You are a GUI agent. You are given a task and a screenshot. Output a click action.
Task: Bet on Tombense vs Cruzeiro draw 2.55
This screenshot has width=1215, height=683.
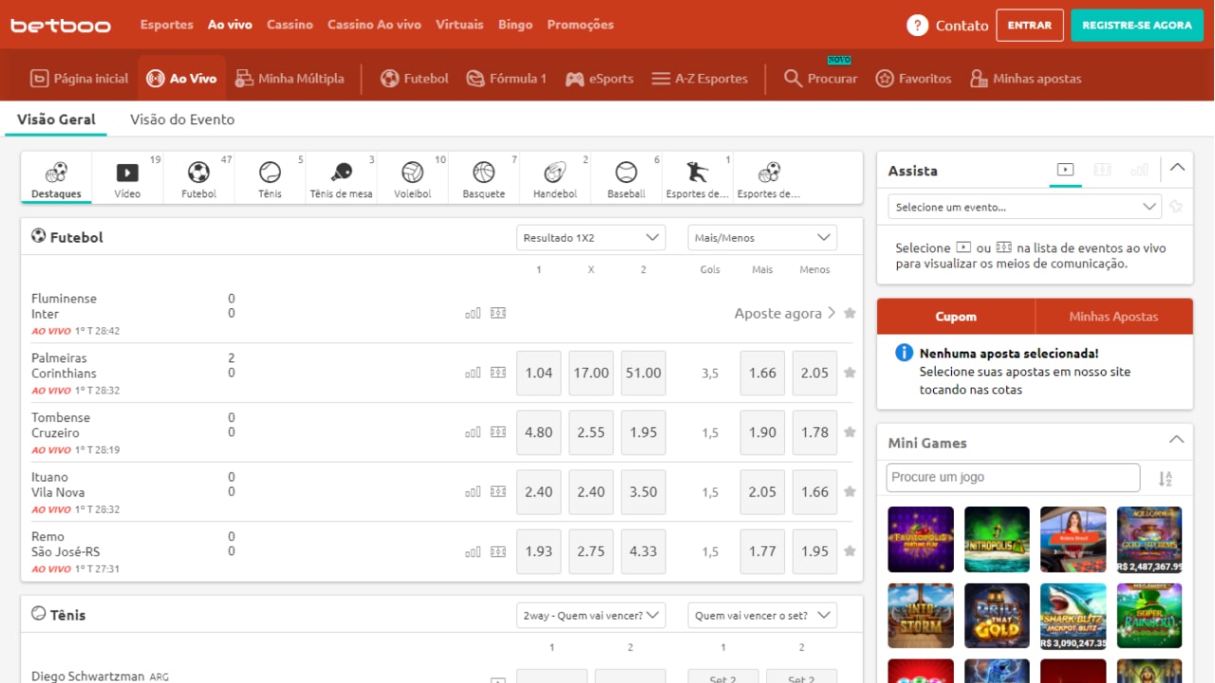(x=591, y=433)
